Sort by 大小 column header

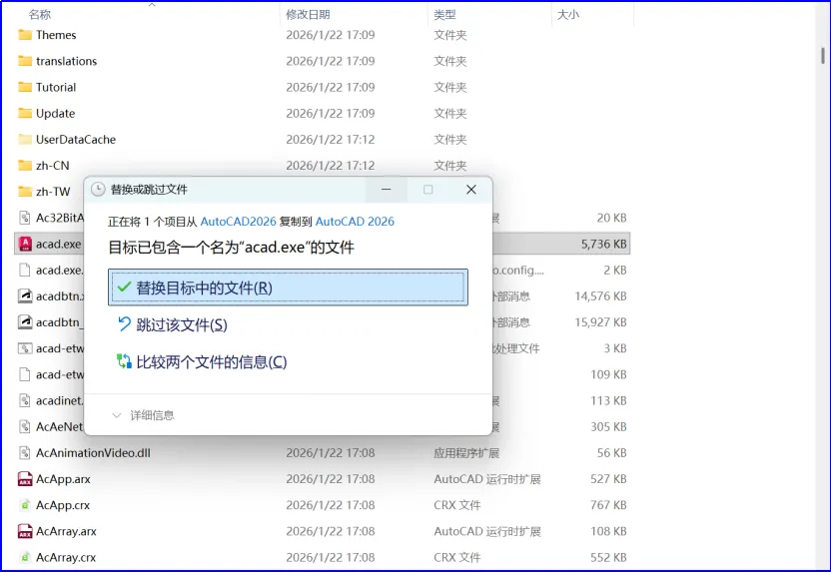pyautogui.click(x=568, y=14)
